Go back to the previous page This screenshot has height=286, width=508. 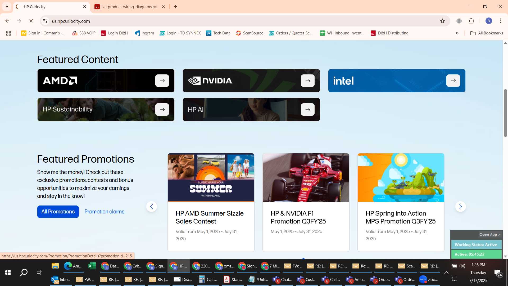(x=7, y=21)
